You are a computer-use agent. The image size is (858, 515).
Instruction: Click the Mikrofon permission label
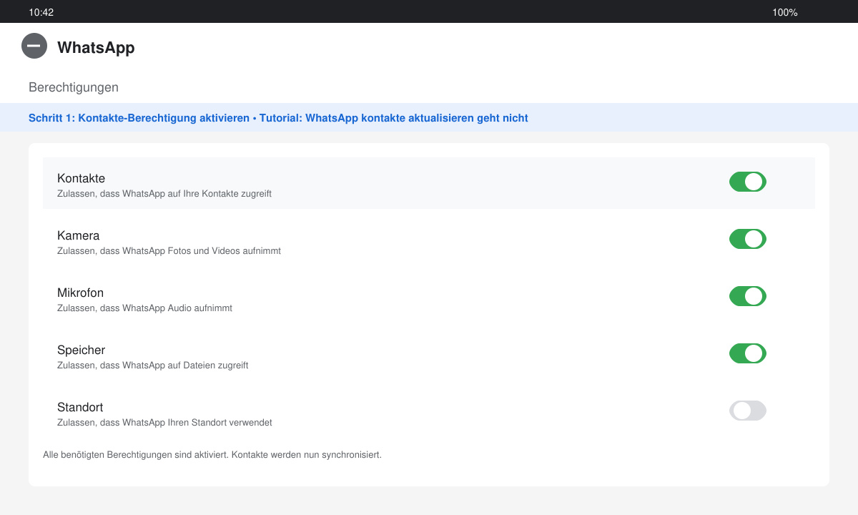(80, 293)
